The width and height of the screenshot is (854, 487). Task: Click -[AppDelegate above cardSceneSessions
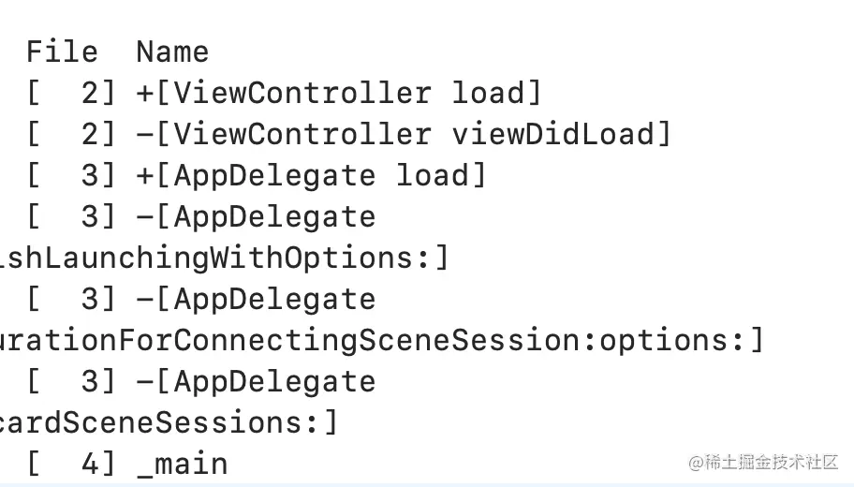point(256,382)
